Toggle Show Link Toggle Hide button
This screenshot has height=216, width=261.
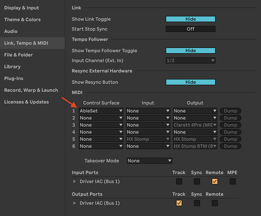pos(190,19)
